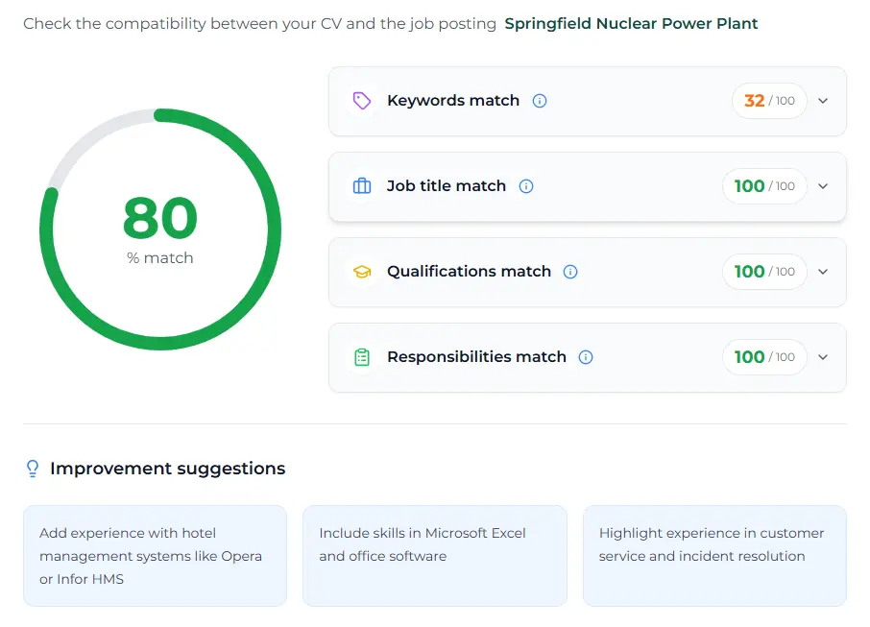The height and width of the screenshot is (627, 870).
Task: Open the info tooltip for Qualifications match
Action: click(x=570, y=272)
